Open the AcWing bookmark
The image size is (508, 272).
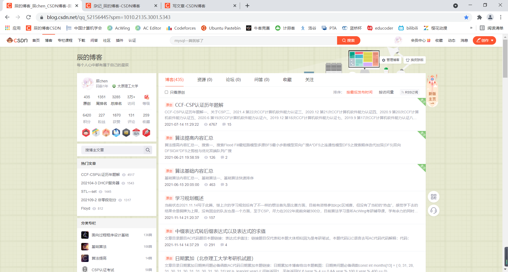pyautogui.click(x=119, y=28)
